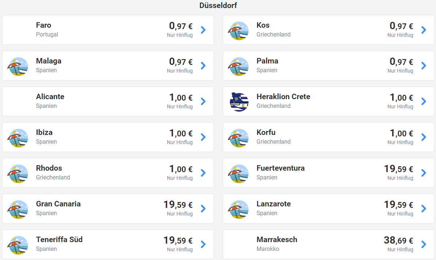Click the beach icon beside Lanzarote
The image size is (436, 260).
pyautogui.click(x=238, y=209)
